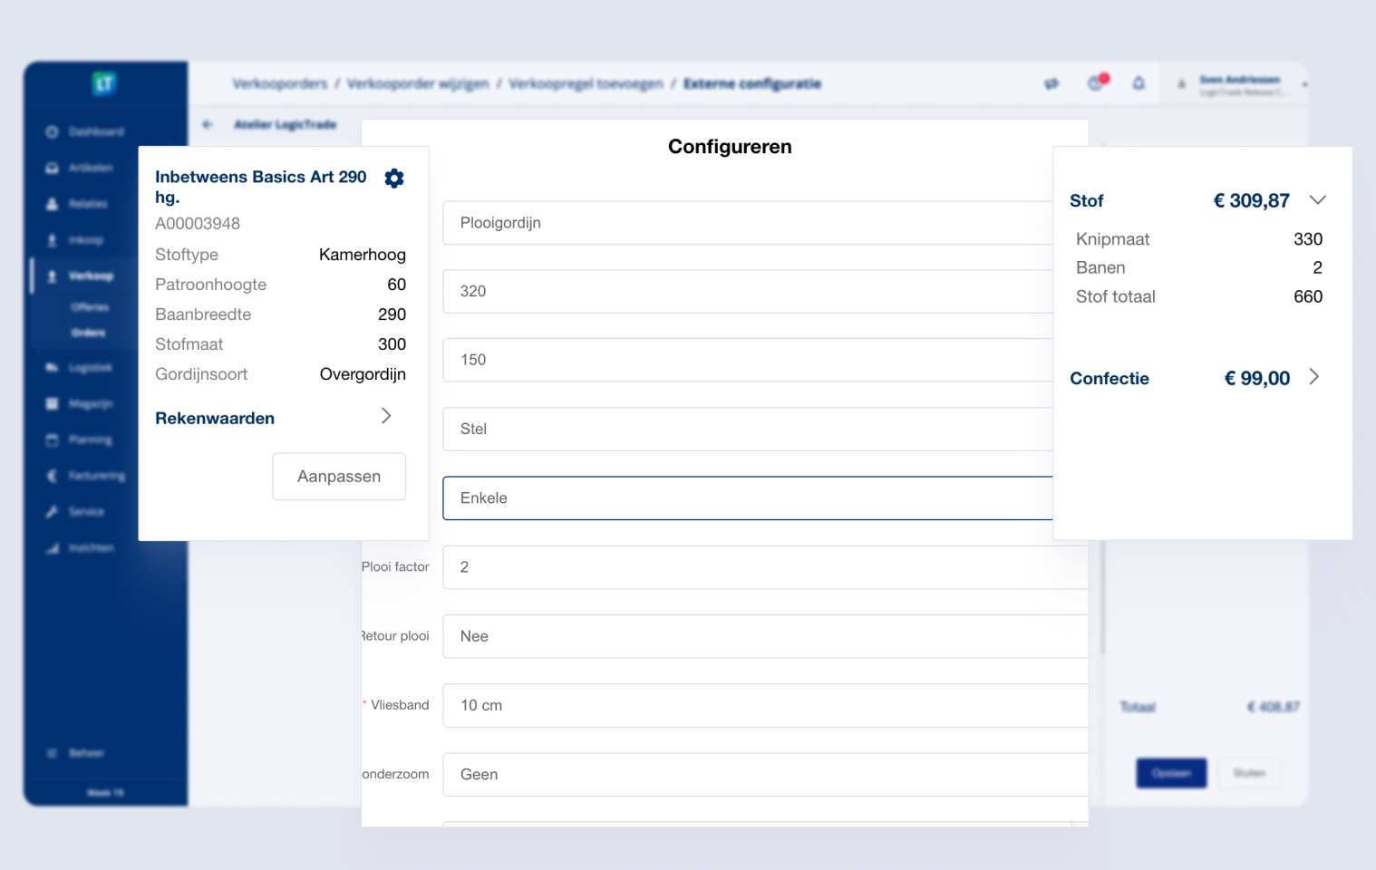Screen dimensions: 1376x870
Task: Go to Verkooporders in the breadcrumb
Action: [279, 84]
